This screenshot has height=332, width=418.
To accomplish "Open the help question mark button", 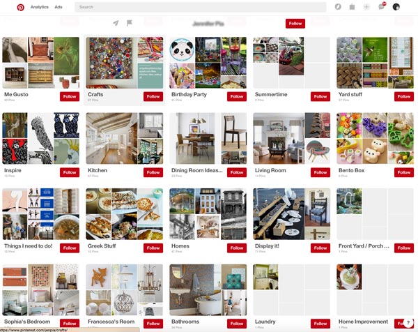I will [x=408, y=323].
